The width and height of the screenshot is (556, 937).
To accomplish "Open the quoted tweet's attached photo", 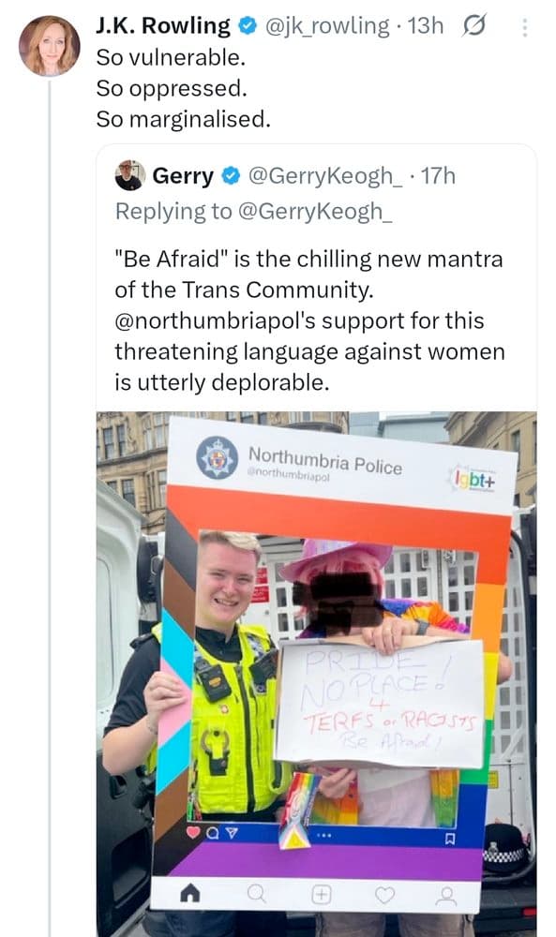I will tap(316, 674).
